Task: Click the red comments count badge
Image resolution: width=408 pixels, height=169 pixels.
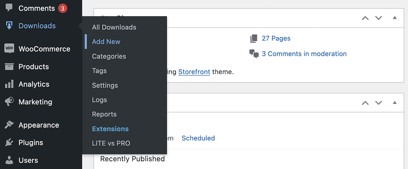Action: pos(62,8)
